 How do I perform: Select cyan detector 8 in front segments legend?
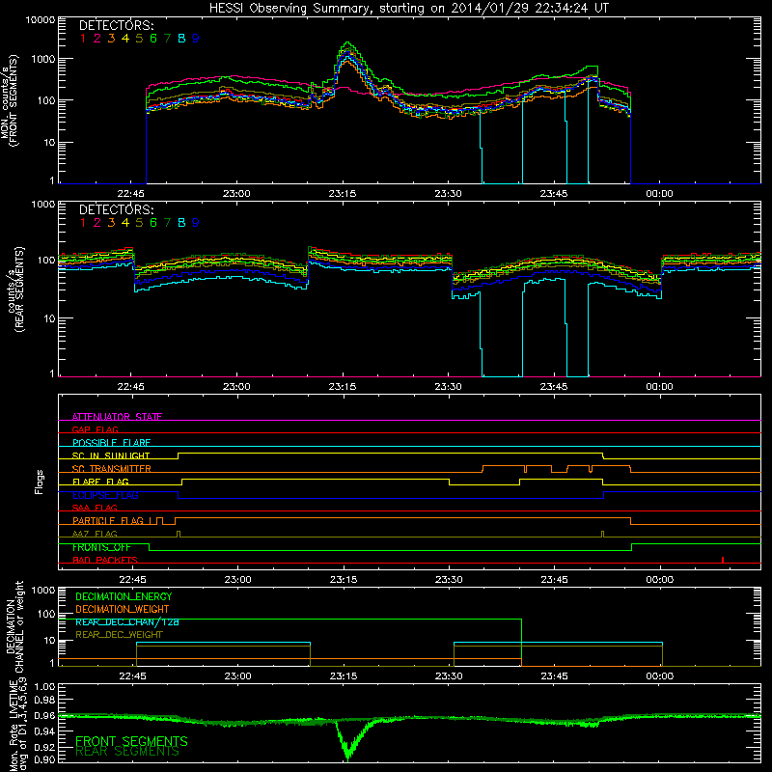[181, 39]
